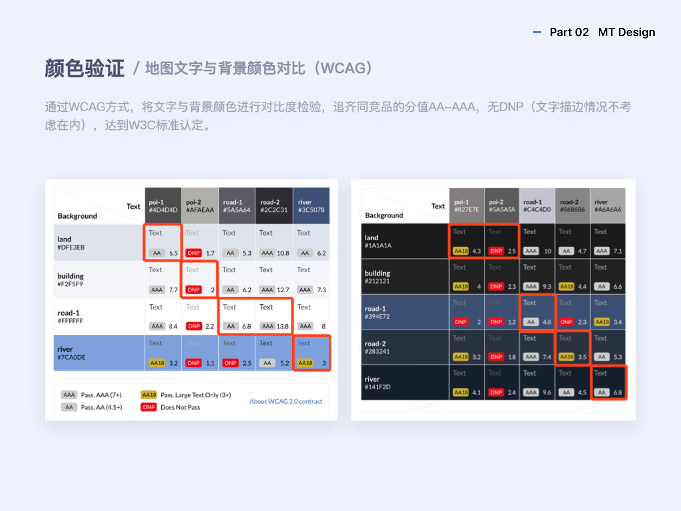Select the AAA 12.7 contrast cell
This screenshot has width=681, height=511.
pyautogui.click(x=274, y=280)
